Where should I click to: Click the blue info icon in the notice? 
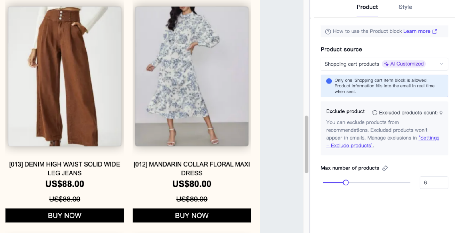coord(329,81)
